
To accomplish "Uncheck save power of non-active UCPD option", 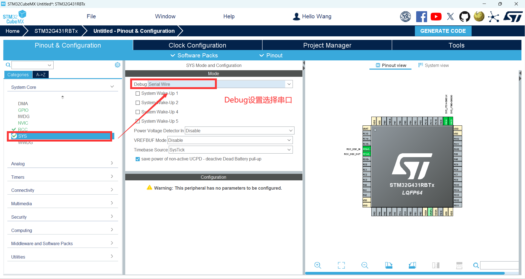I will [138, 159].
